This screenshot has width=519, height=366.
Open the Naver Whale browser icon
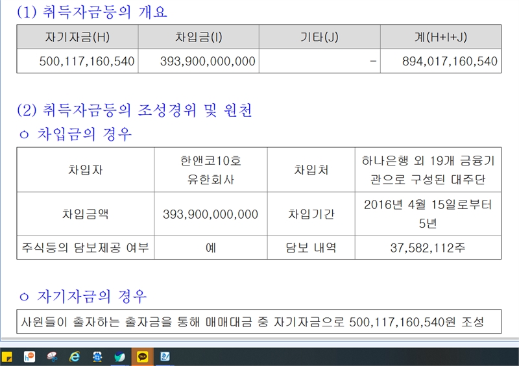click(x=119, y=356)
